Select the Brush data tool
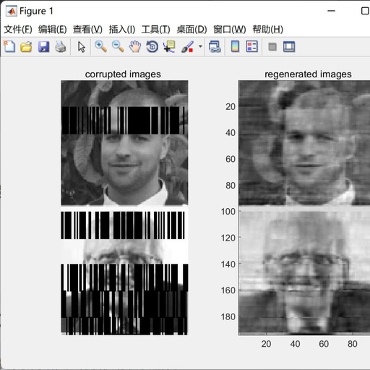 (x=187, y=46)
